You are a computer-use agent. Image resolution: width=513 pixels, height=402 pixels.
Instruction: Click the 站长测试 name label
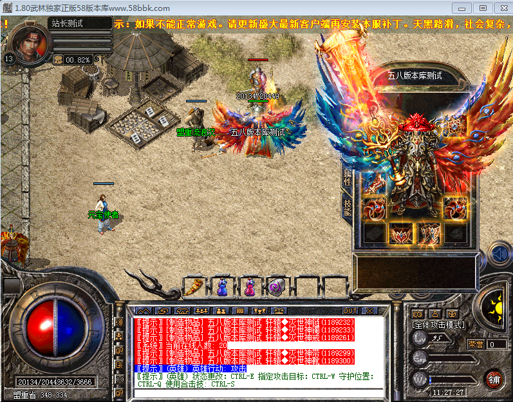[68, 24]
